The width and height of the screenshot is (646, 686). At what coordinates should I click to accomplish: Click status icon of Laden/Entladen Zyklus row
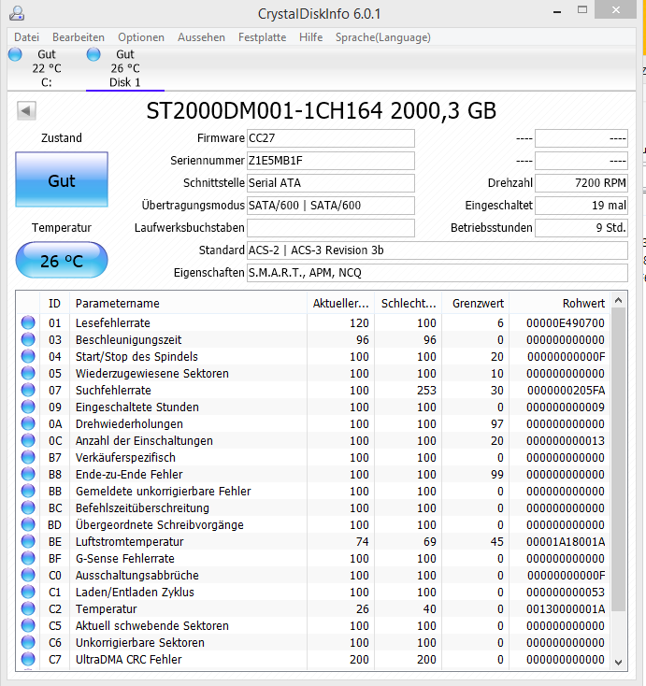[x=28, y=592]
